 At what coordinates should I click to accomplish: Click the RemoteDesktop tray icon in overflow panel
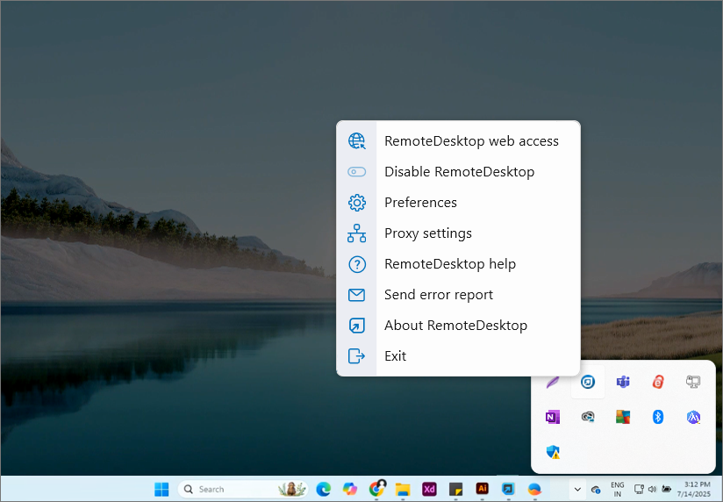pyautogui.click(x=588, y=382)
